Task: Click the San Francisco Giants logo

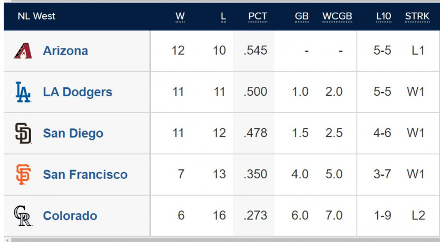Action: (23, 174)
